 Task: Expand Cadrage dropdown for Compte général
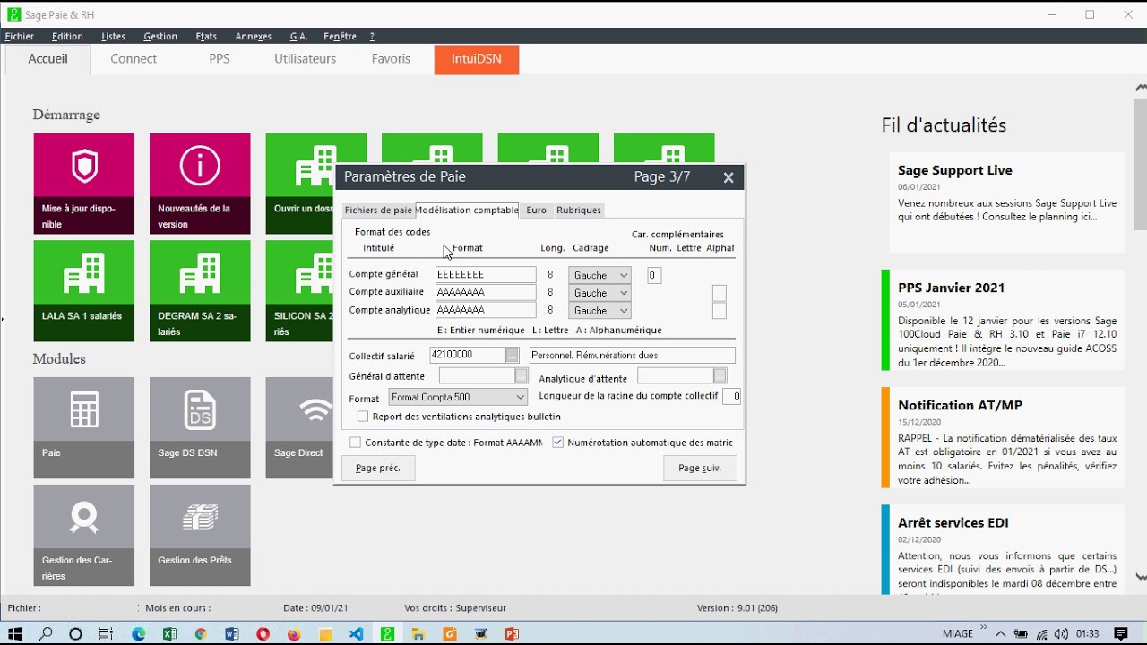(624, 276)
